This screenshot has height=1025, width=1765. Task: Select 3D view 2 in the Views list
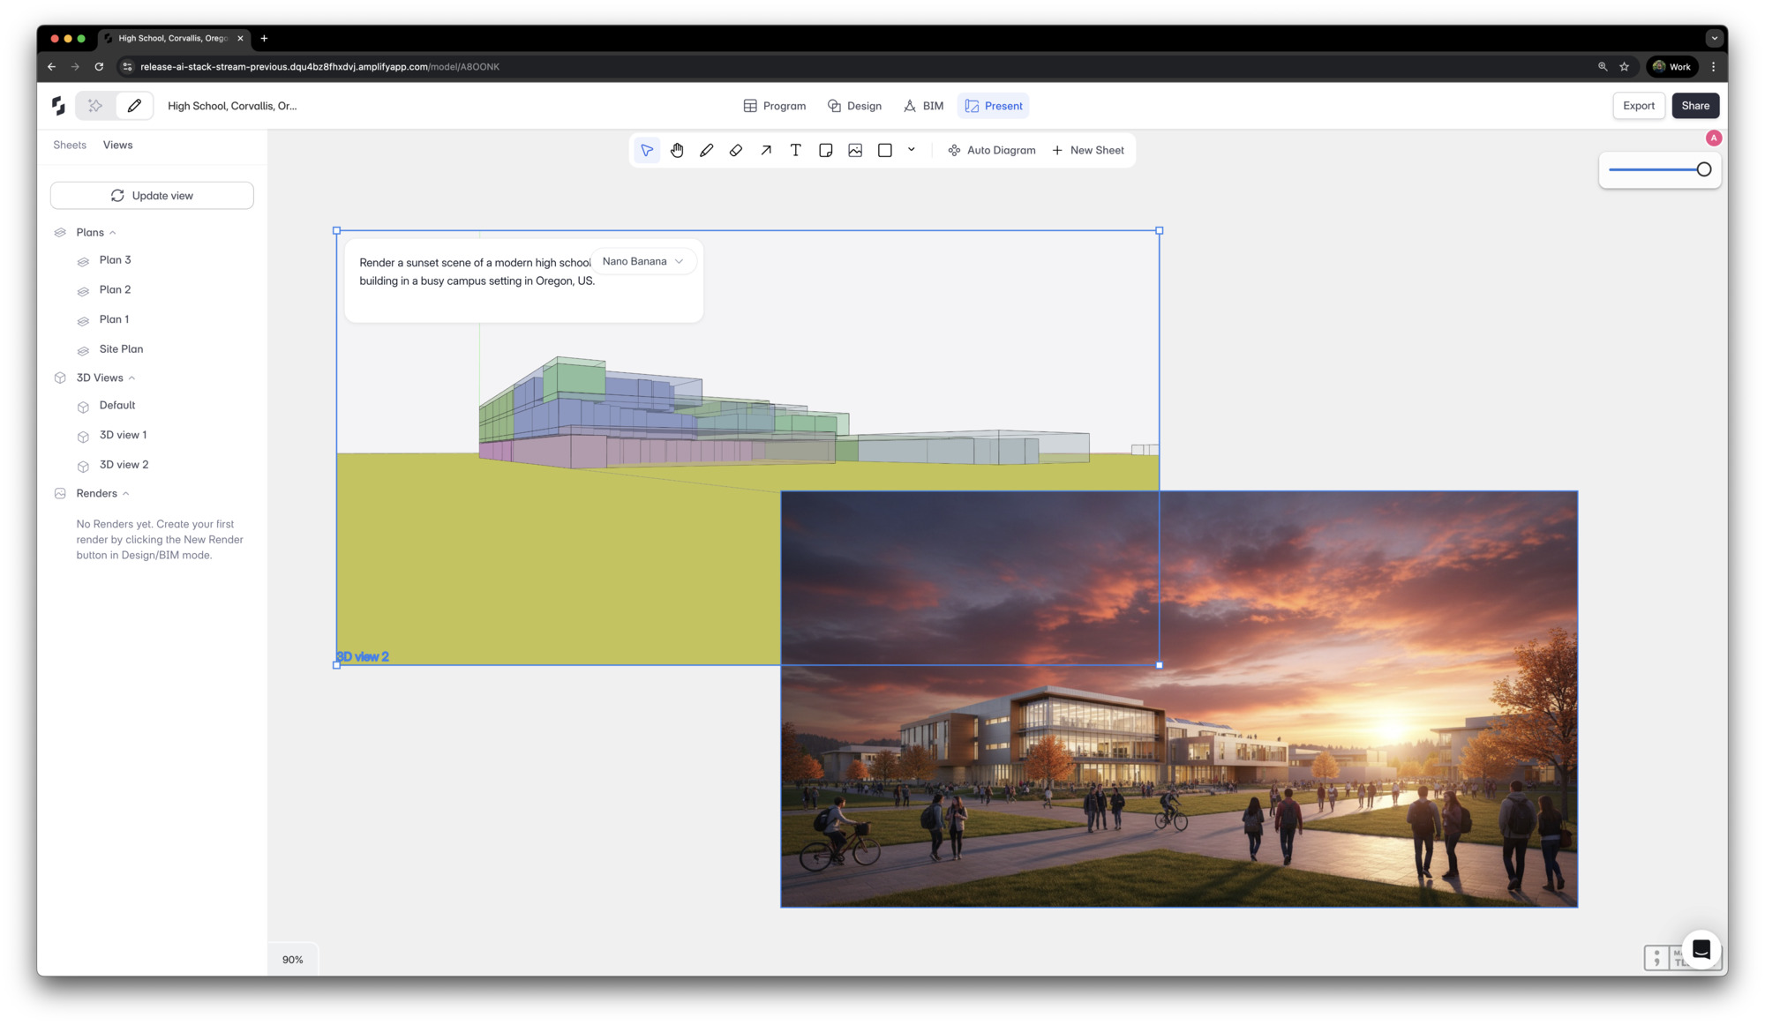[124, 464]
